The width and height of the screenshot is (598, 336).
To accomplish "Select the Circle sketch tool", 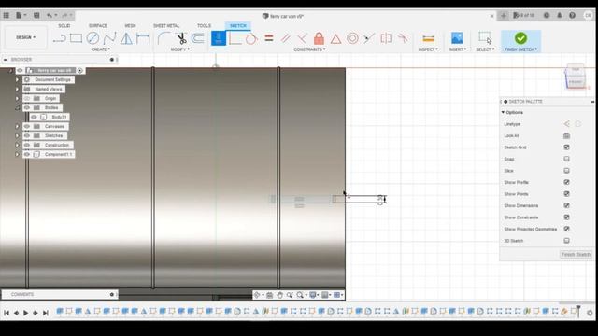I will (93, 38).
